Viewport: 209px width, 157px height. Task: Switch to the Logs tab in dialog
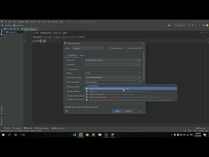tap(82, 55)
